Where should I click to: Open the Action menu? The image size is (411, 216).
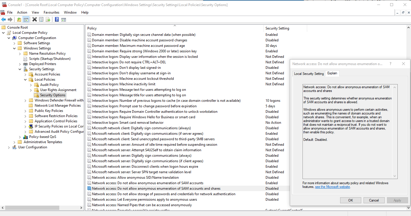pyautogui.click(x=22, y=12)
